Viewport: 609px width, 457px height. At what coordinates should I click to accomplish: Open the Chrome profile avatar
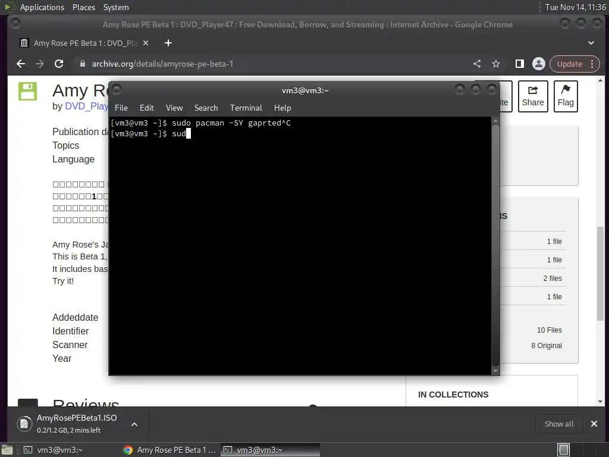(539, 64)
